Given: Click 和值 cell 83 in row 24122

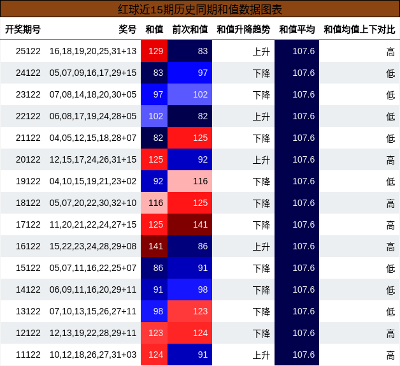Looking at the screenshot, I should [154, 73].
